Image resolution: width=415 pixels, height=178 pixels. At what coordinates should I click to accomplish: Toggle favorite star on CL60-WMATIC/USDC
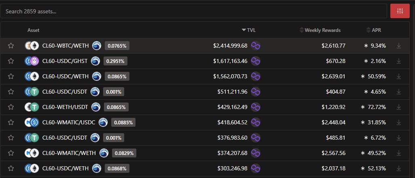point(11,122)
